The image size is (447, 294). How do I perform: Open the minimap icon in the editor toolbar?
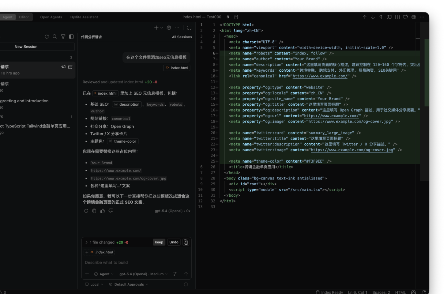(x=389, y=17)
